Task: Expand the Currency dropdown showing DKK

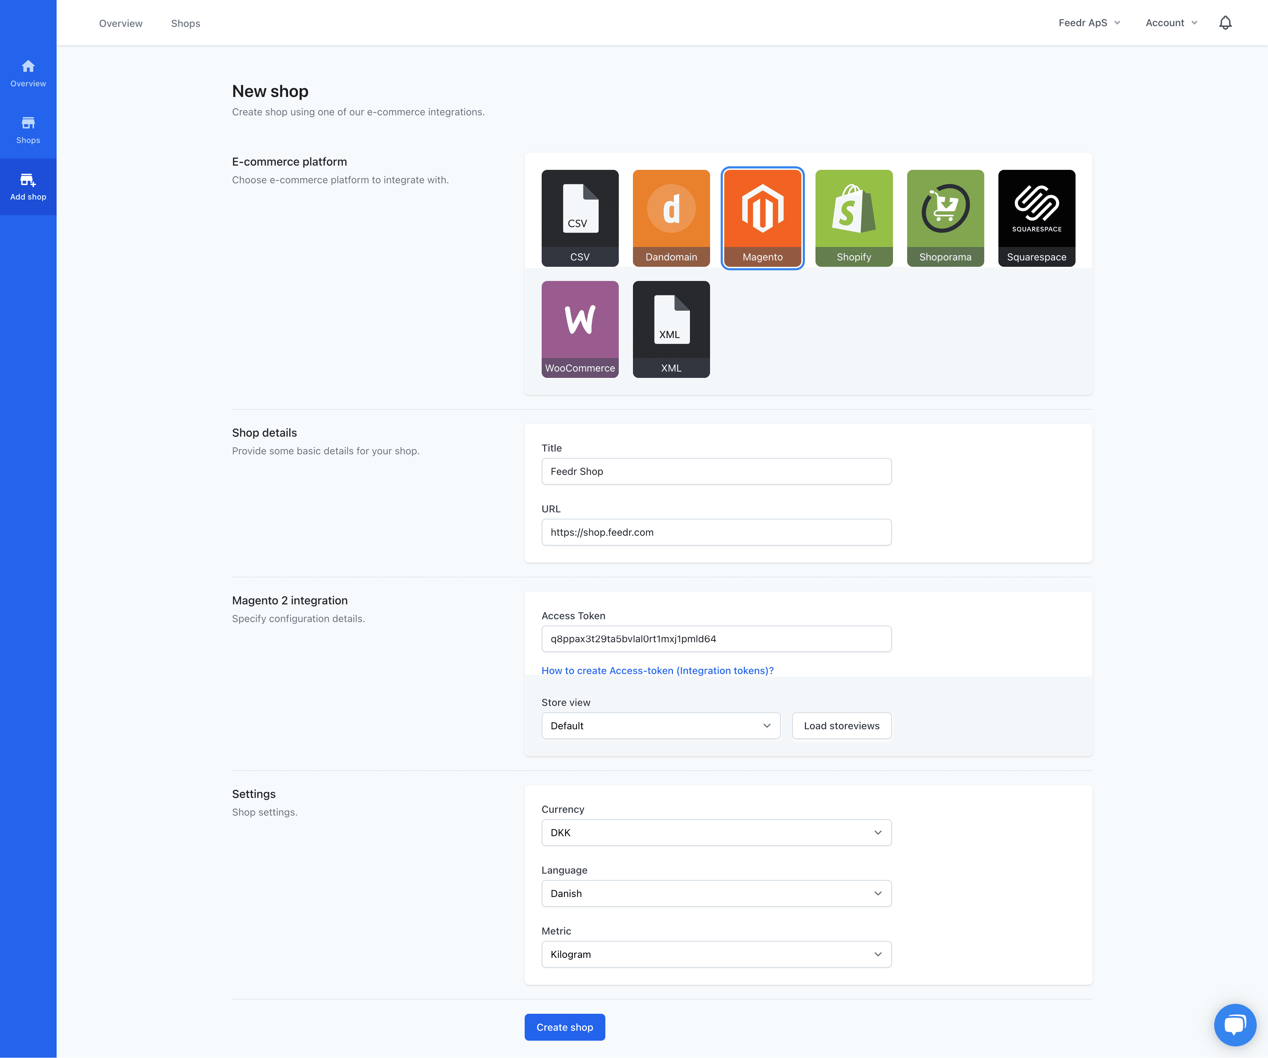Action: click(x=716, y=832)
